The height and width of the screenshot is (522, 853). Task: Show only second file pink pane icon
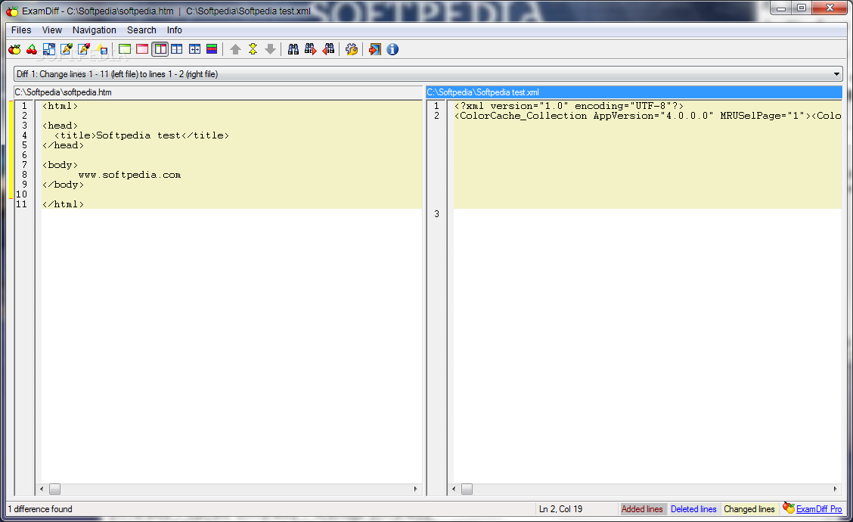point(142,49)
